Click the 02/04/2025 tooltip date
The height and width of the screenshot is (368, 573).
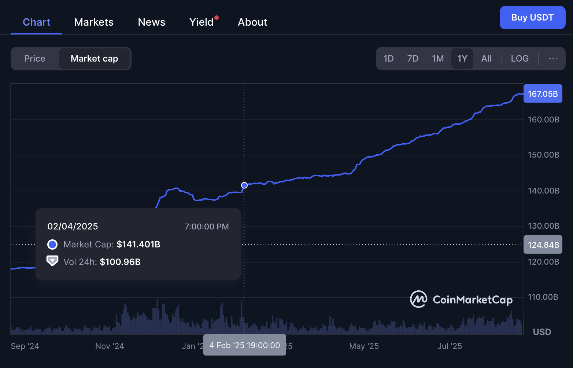click(x=73, y=227)
